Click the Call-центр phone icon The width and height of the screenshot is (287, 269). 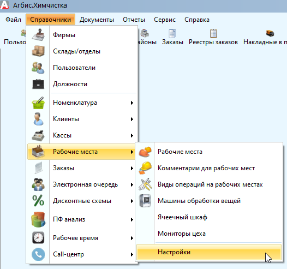pos(38,254)
